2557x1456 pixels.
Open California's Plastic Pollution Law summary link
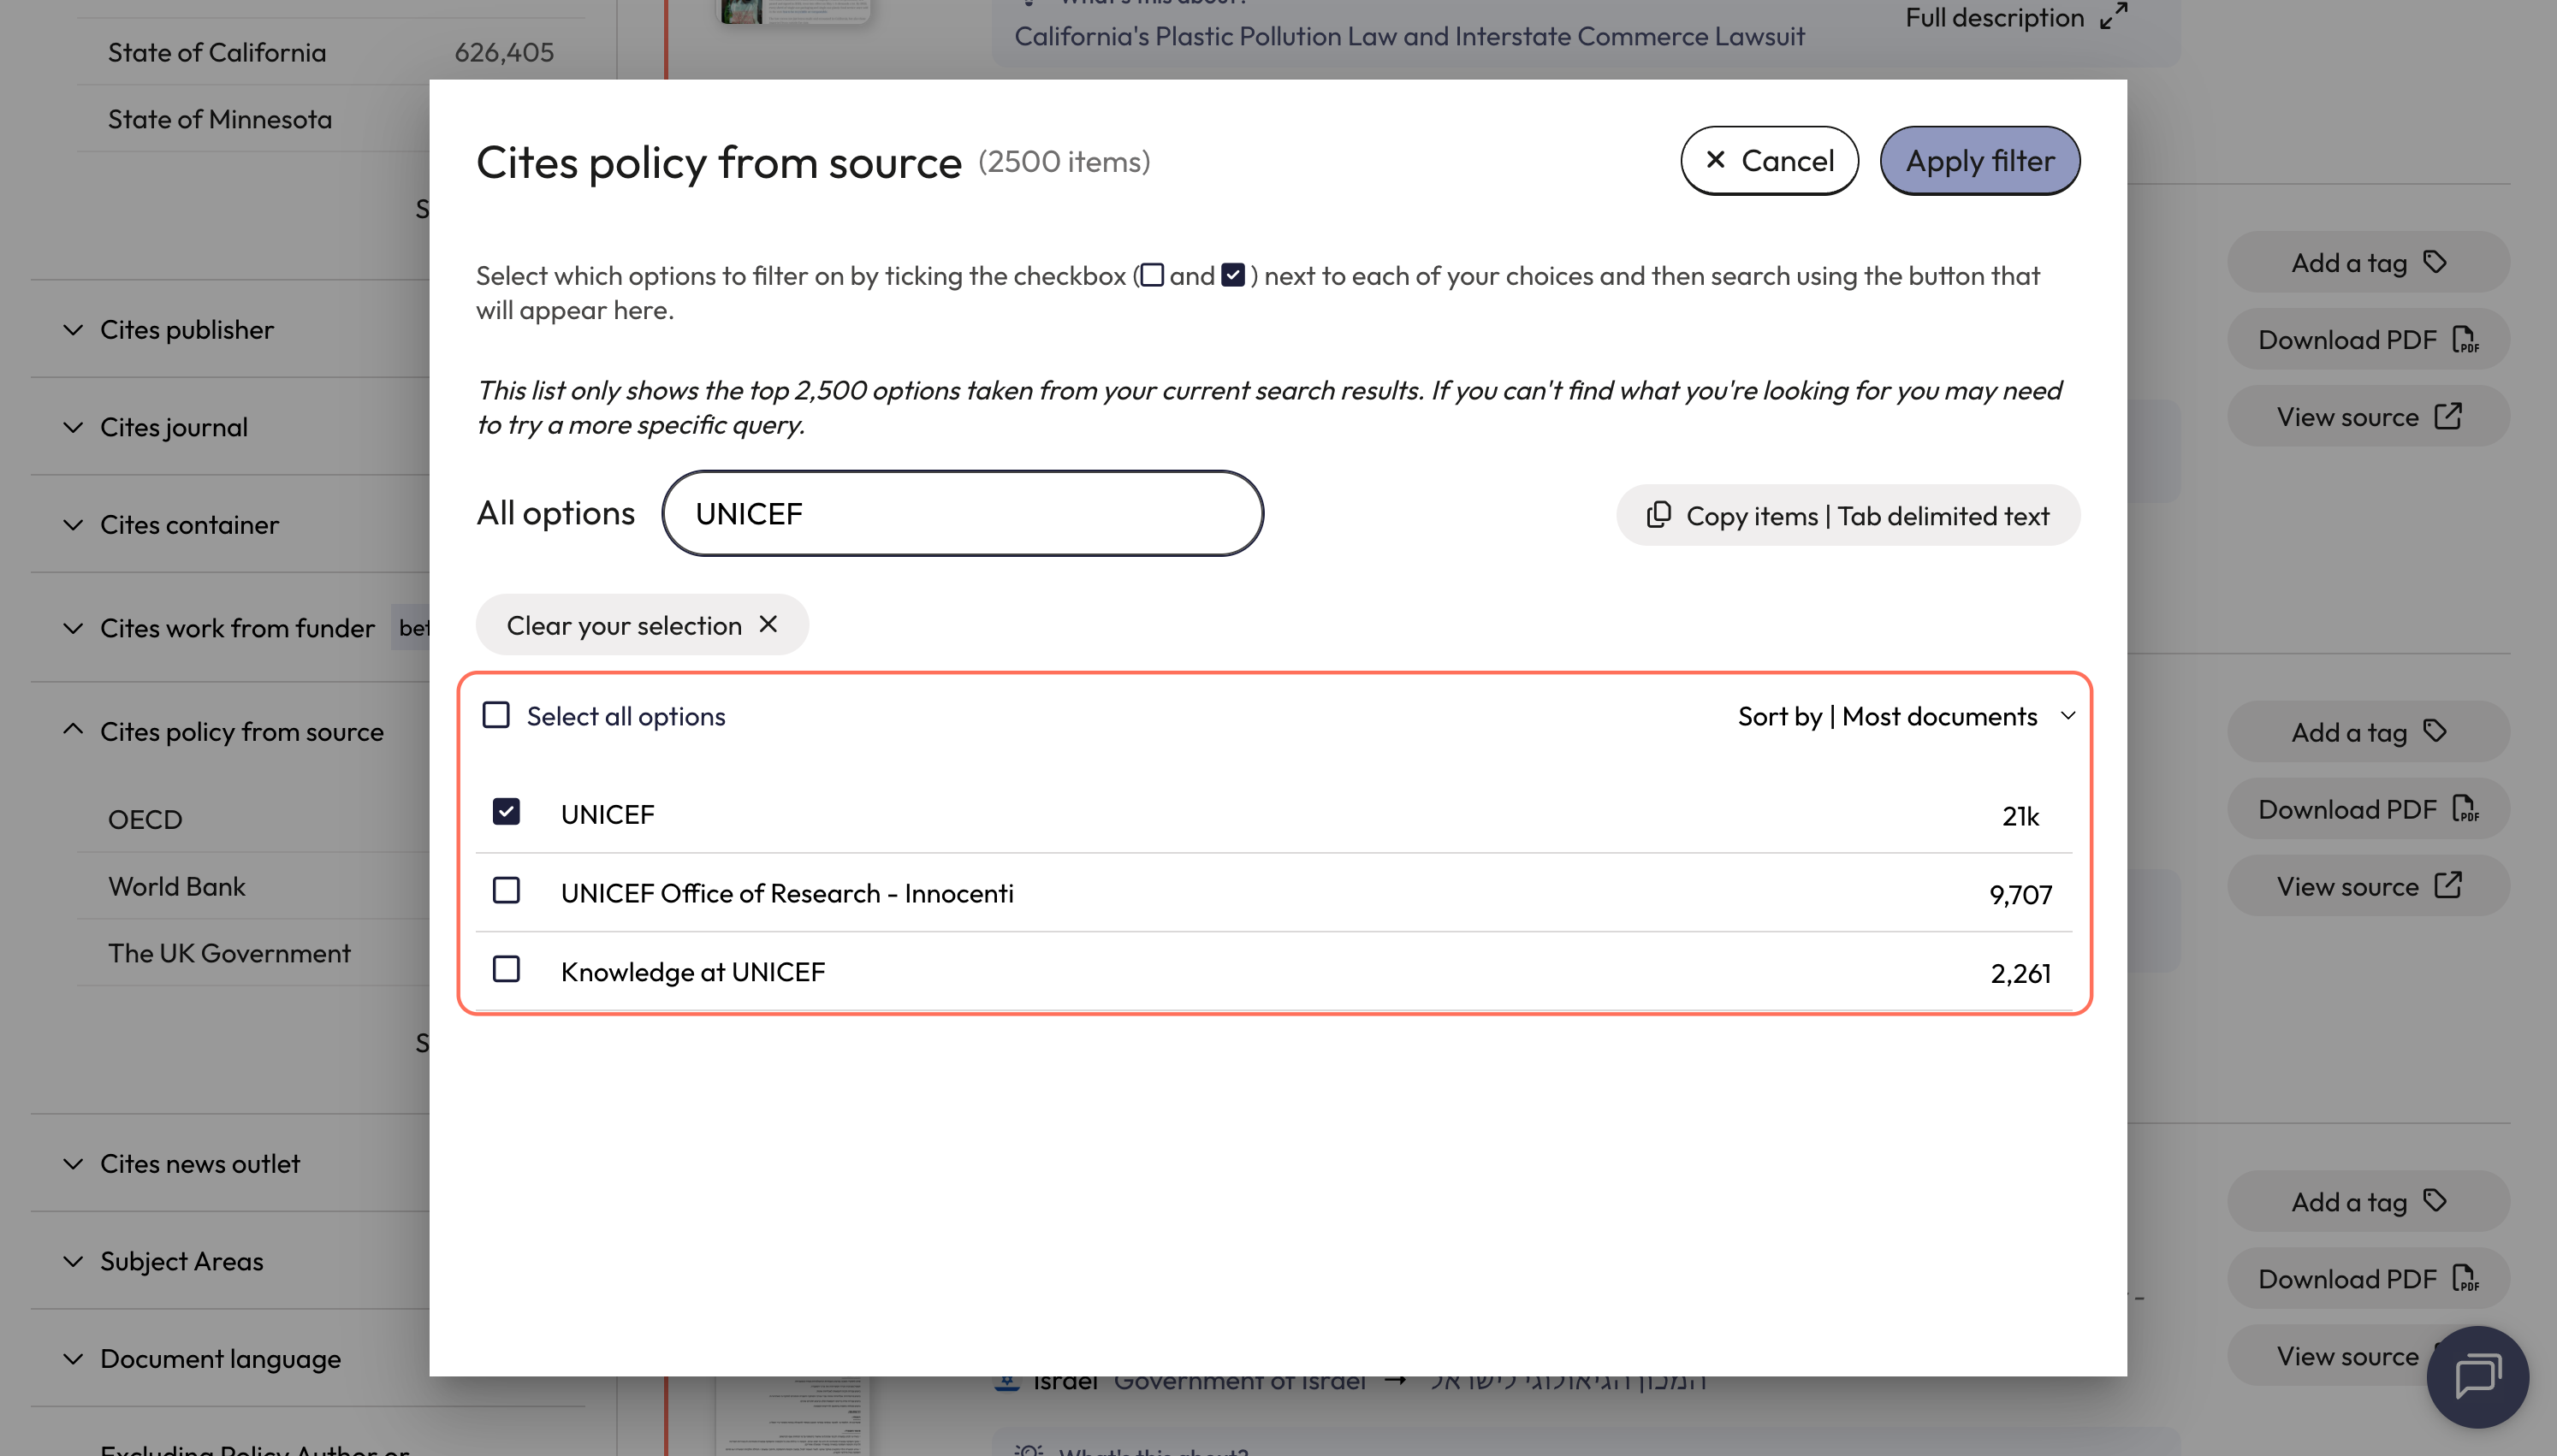pos(1409,36)
